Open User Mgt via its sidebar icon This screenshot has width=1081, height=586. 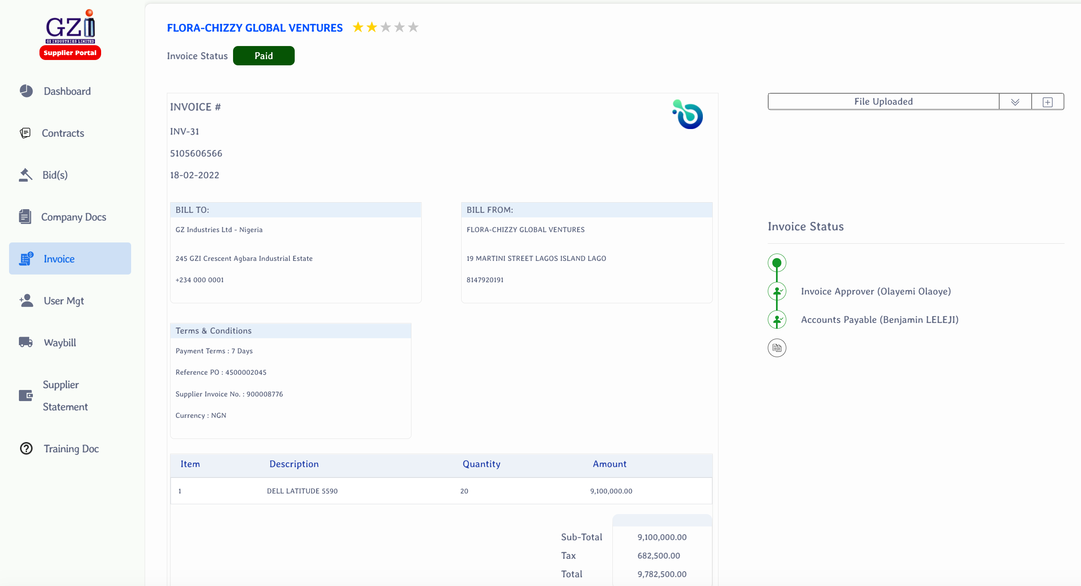26,300
